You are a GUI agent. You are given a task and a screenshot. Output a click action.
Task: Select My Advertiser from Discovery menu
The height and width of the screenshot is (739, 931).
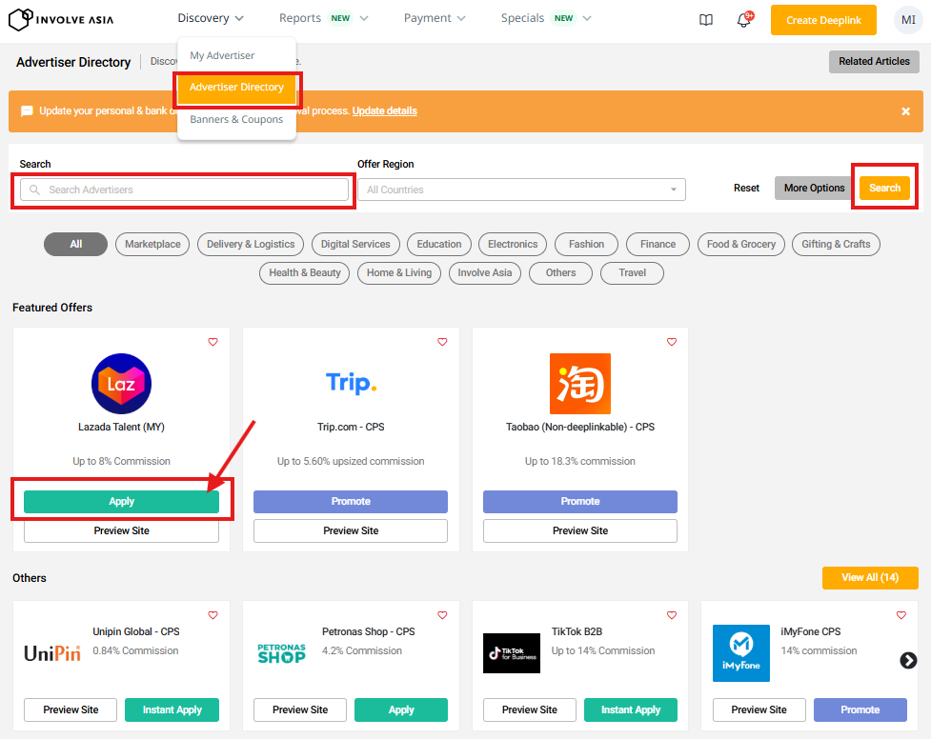[222, 55]
